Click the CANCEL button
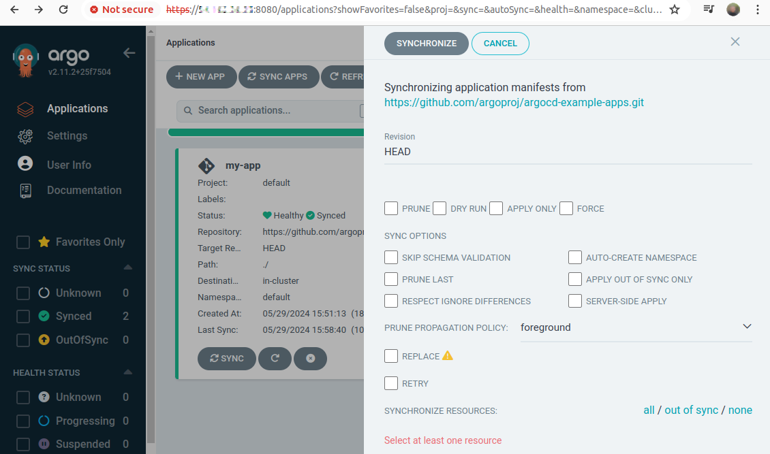770x454 pixels. (x=500, y=44)
